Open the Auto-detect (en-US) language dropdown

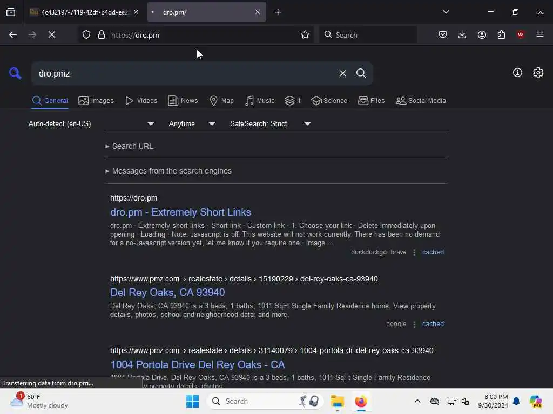[x=91, y=124]
